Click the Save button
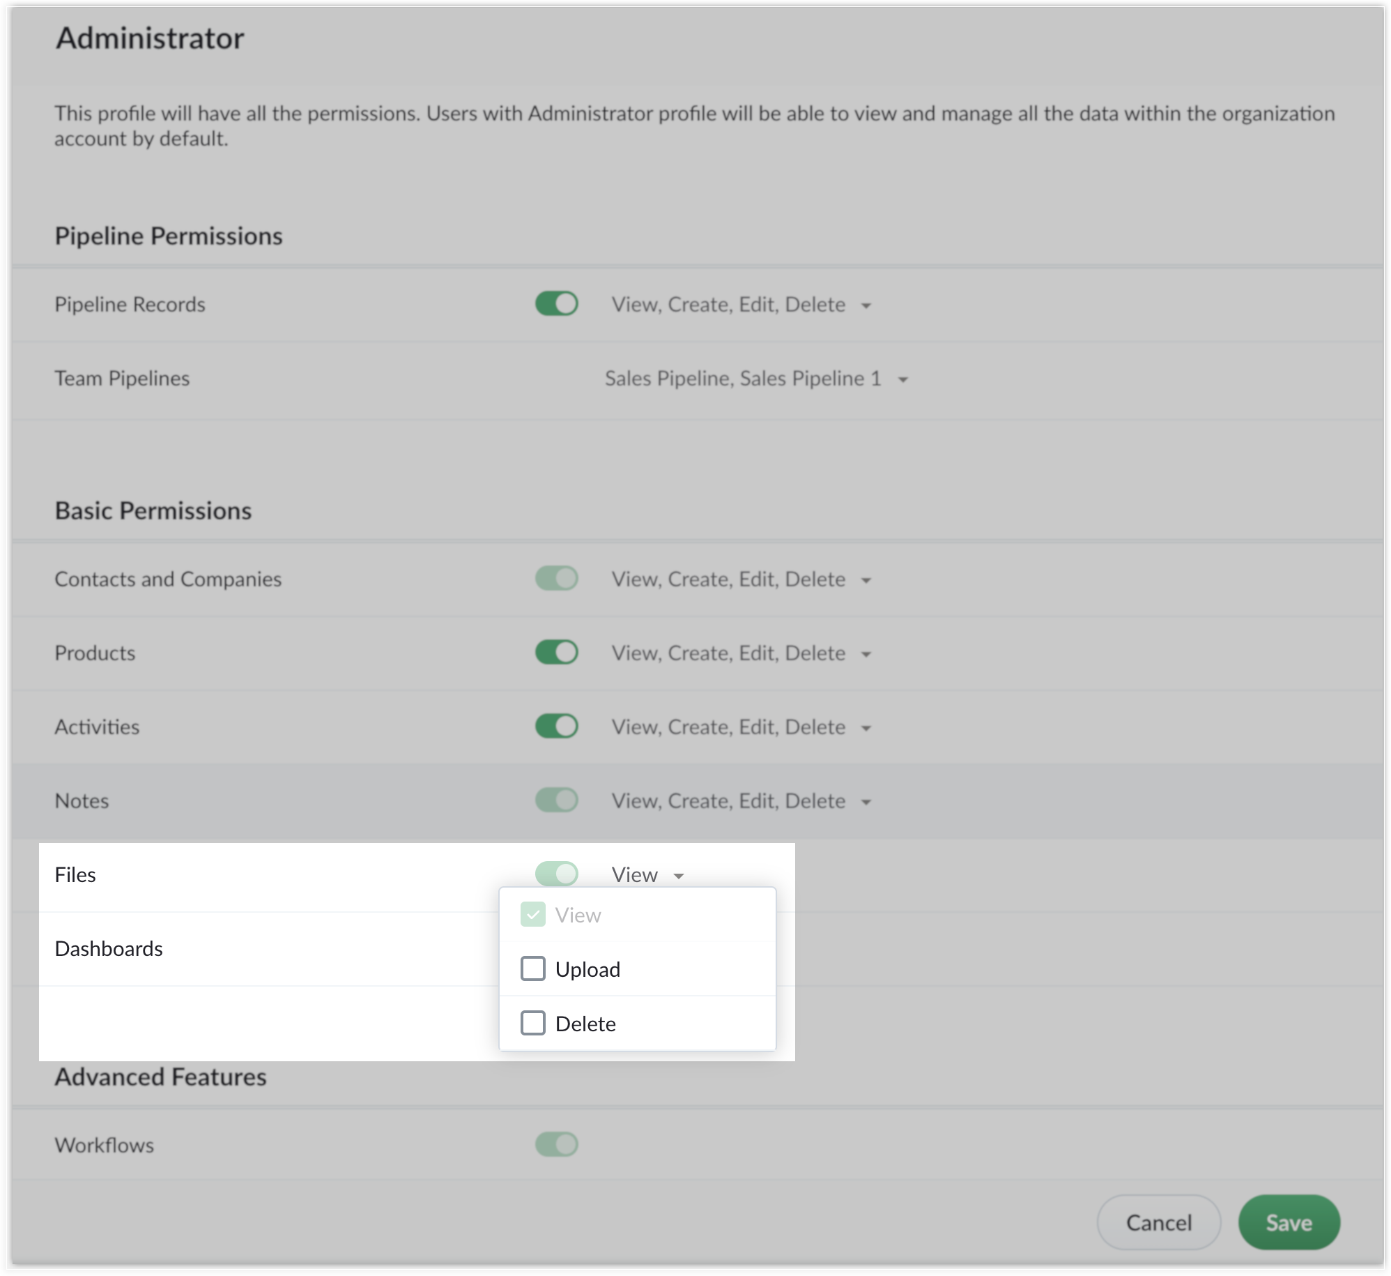 (x=1289, y=1222)
